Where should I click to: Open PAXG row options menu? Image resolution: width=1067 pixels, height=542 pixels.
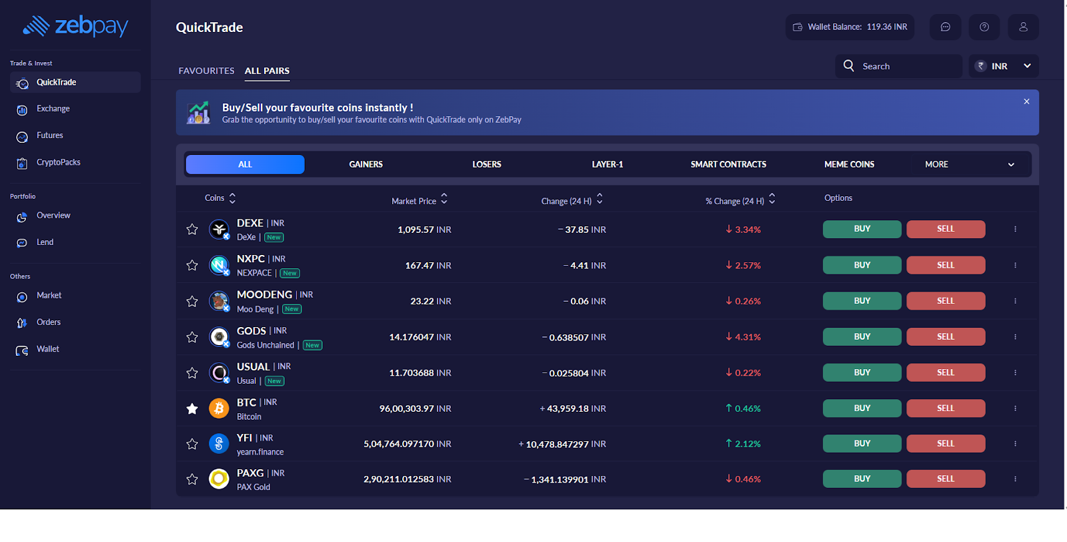1015,479
